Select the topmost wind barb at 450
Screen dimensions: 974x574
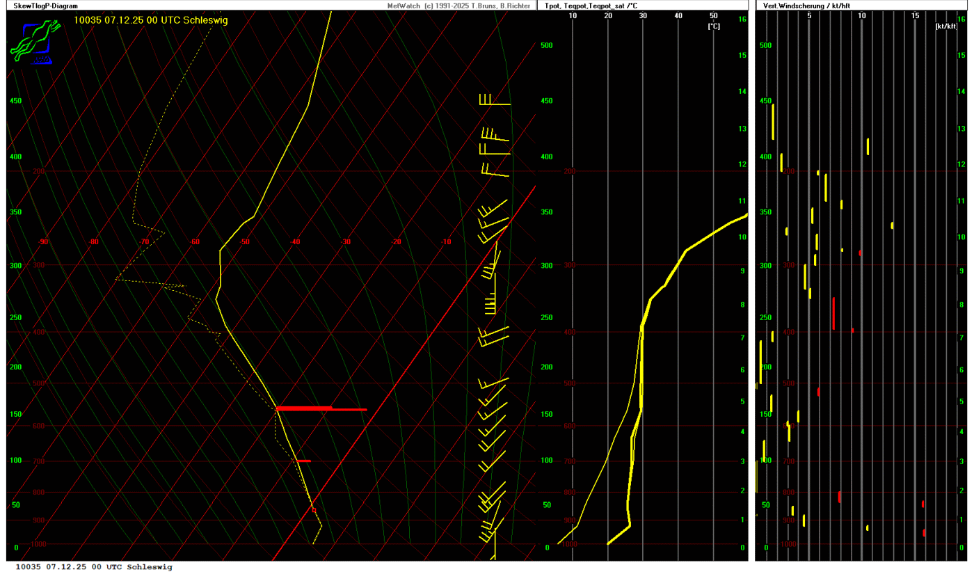click(494, 102)
